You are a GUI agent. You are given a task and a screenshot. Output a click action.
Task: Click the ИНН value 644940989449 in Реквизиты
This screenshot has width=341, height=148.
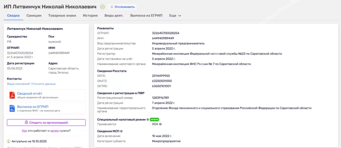163,38
